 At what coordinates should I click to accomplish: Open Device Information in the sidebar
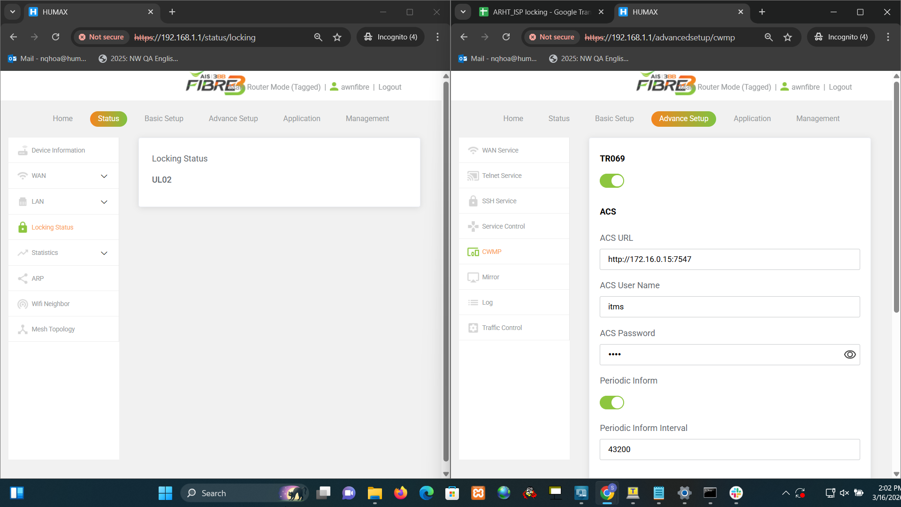[x=58, y=150]
